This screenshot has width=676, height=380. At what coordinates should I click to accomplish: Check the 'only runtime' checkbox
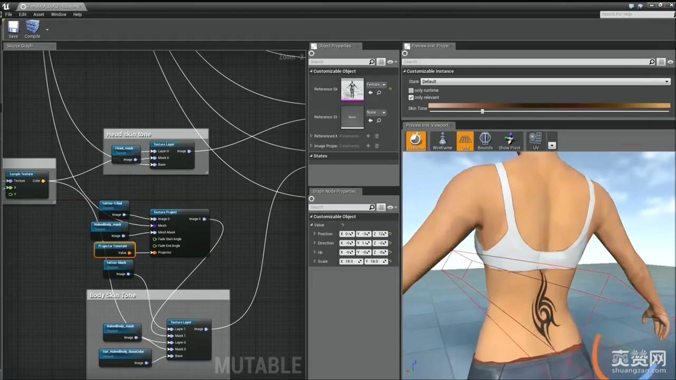(411, 90)
